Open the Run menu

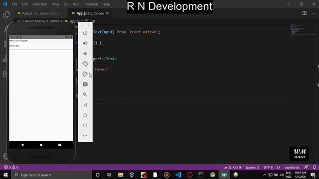click(x=76, y=4)
